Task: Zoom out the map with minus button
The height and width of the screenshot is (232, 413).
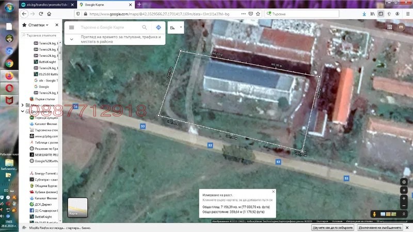Action: point(404,205)
